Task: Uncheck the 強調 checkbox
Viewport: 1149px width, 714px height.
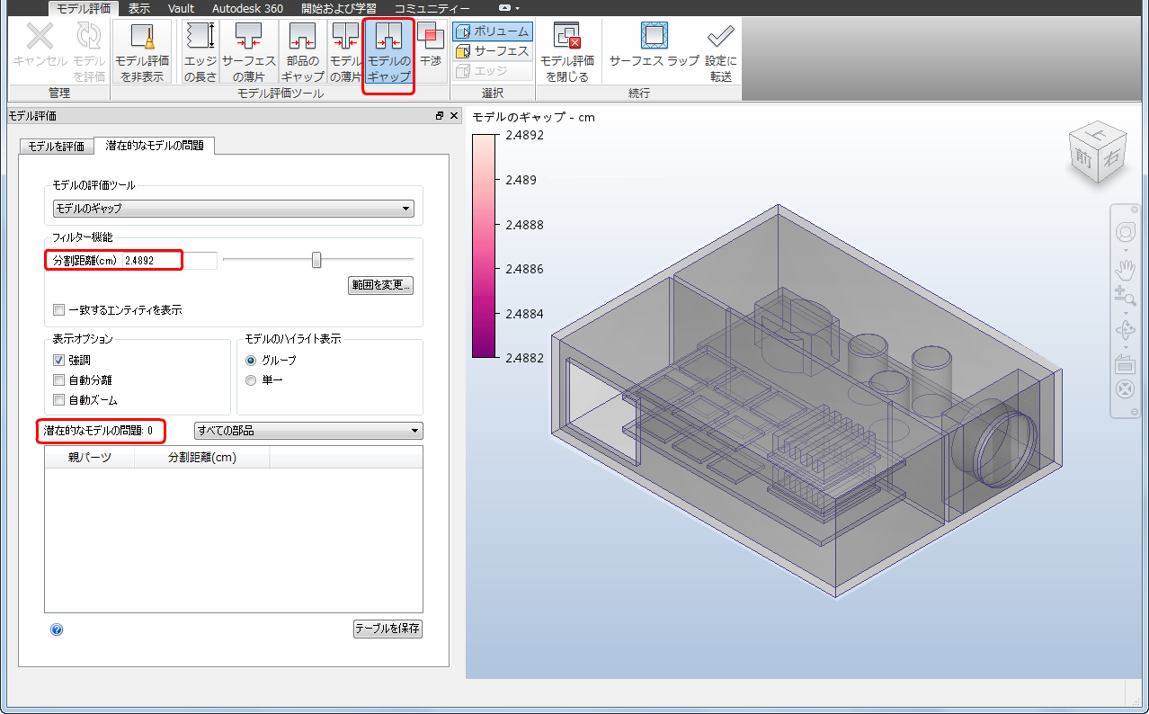Action: click(59, 360)
